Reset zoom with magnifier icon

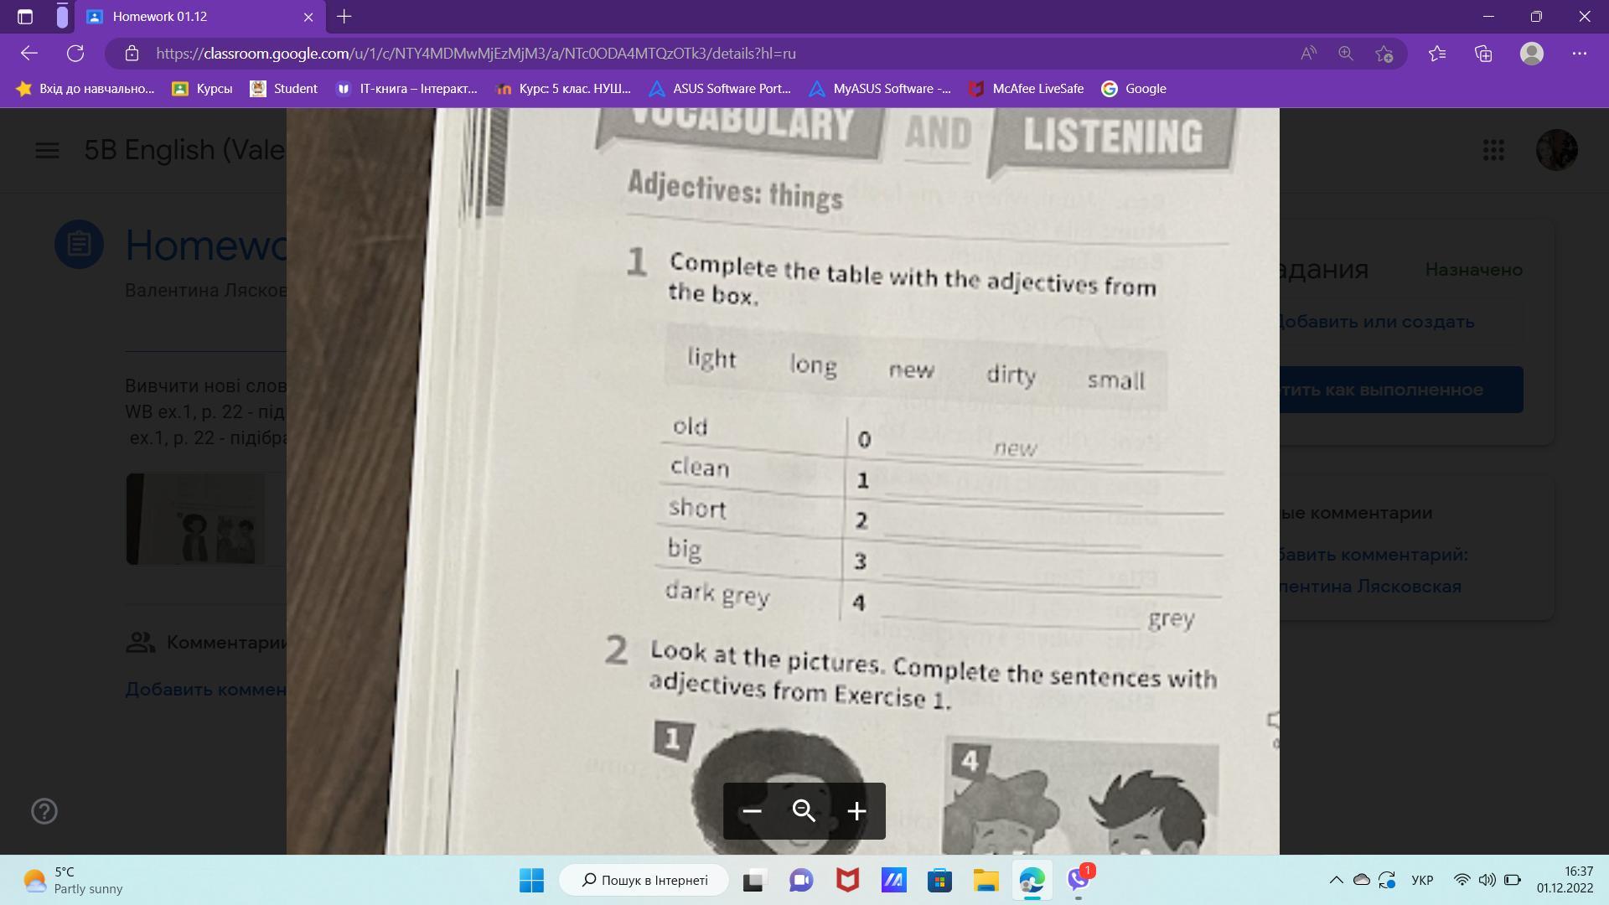(x=804, y=811)
